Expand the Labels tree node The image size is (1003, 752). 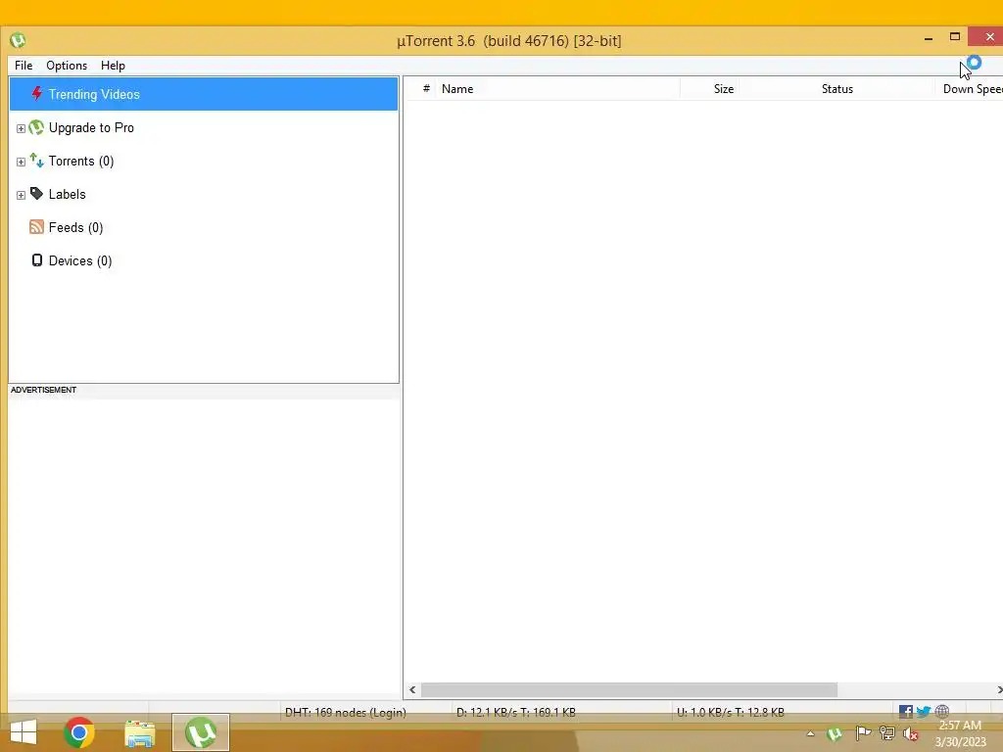pyautogui.click(x=21, y=195)
